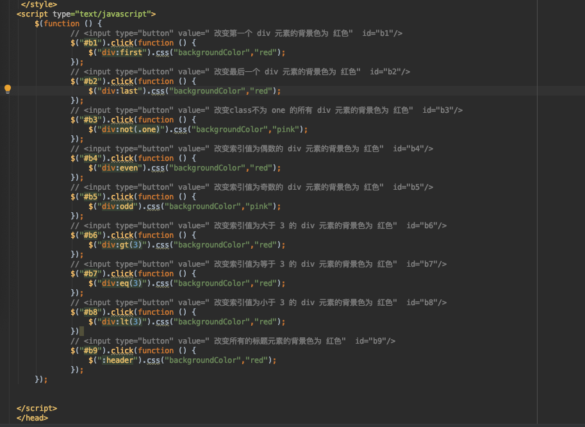Click the comment containing id="b4"
Screen dimensions: 585x427
(252, 149)
